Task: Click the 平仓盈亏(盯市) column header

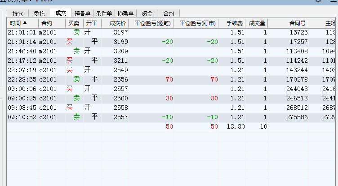Action: 196,23
